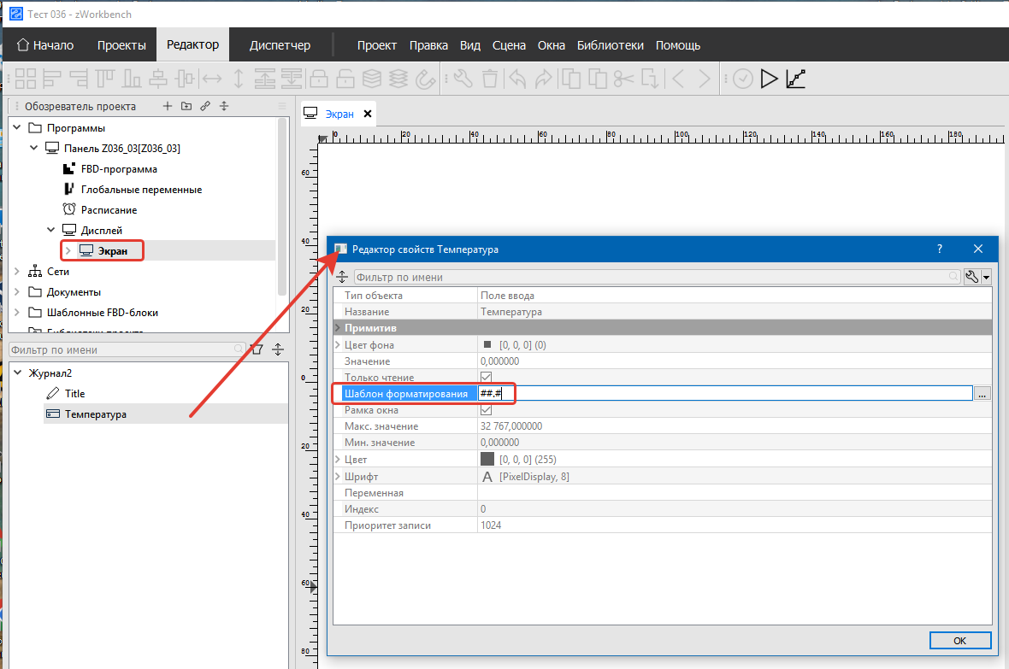Click the wrench icon in main toolbar
Screen dimensions: 1009x669
tap(463, 79)
